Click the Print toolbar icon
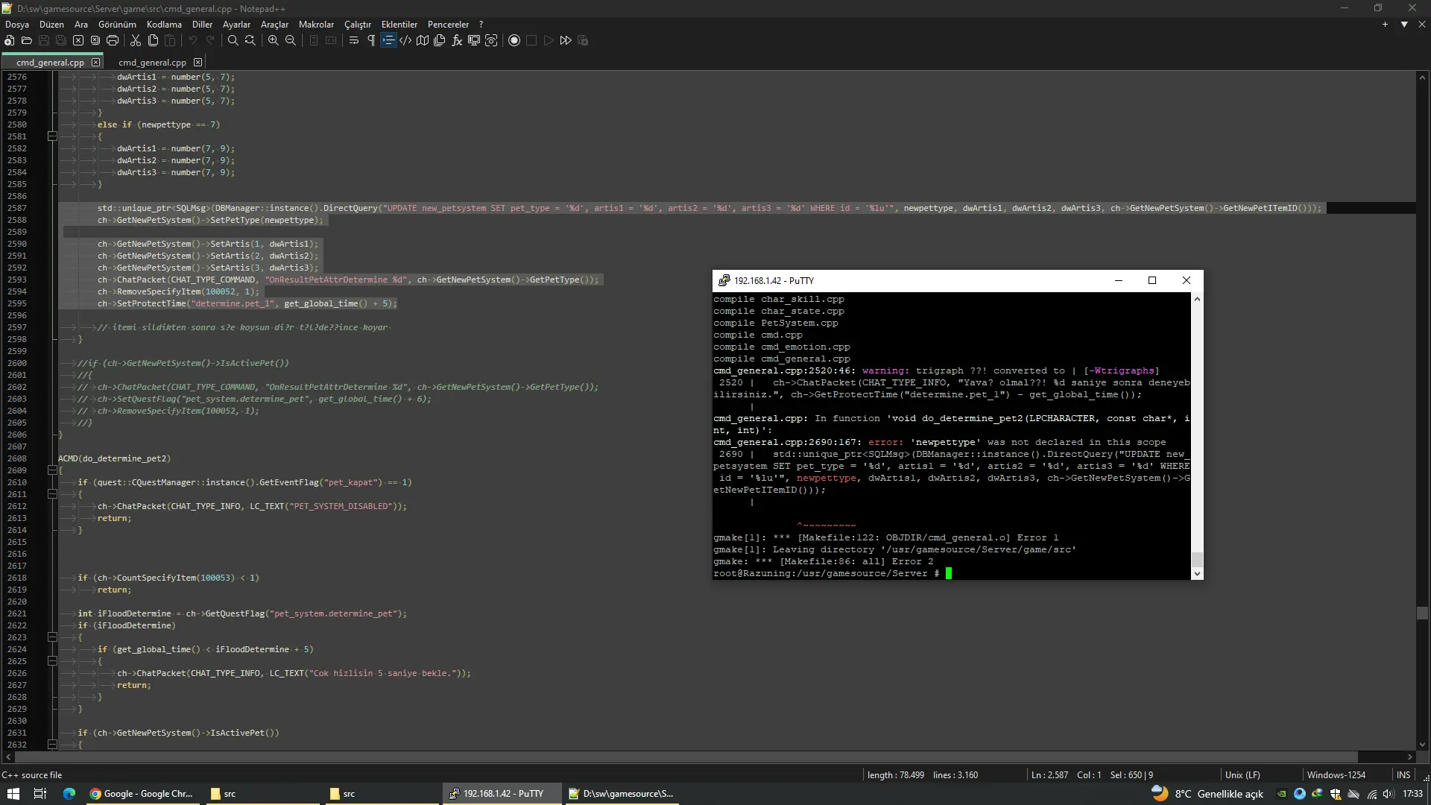The image size is (1431, 805). point(113,40)
